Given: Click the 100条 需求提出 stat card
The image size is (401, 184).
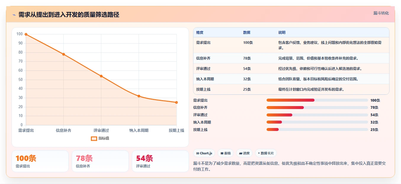Looking at the screenshot, I should (x=40, y=161).
